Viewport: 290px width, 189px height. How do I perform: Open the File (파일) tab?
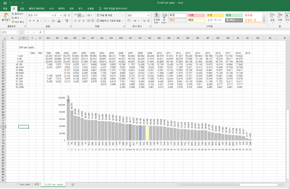coord(5,8)
